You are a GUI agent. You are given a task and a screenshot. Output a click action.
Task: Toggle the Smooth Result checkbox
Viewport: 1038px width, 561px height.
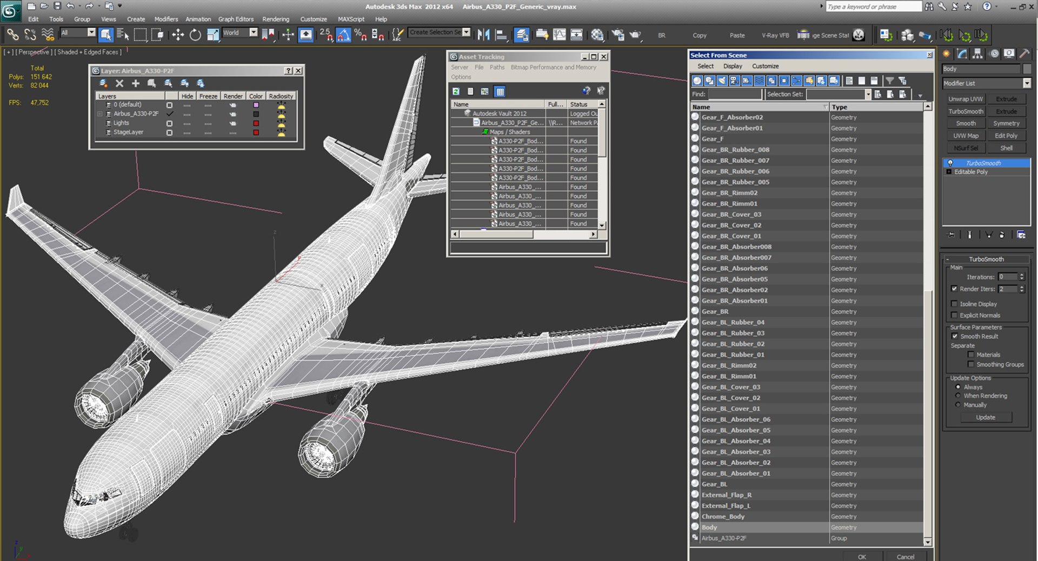(955, 336)
